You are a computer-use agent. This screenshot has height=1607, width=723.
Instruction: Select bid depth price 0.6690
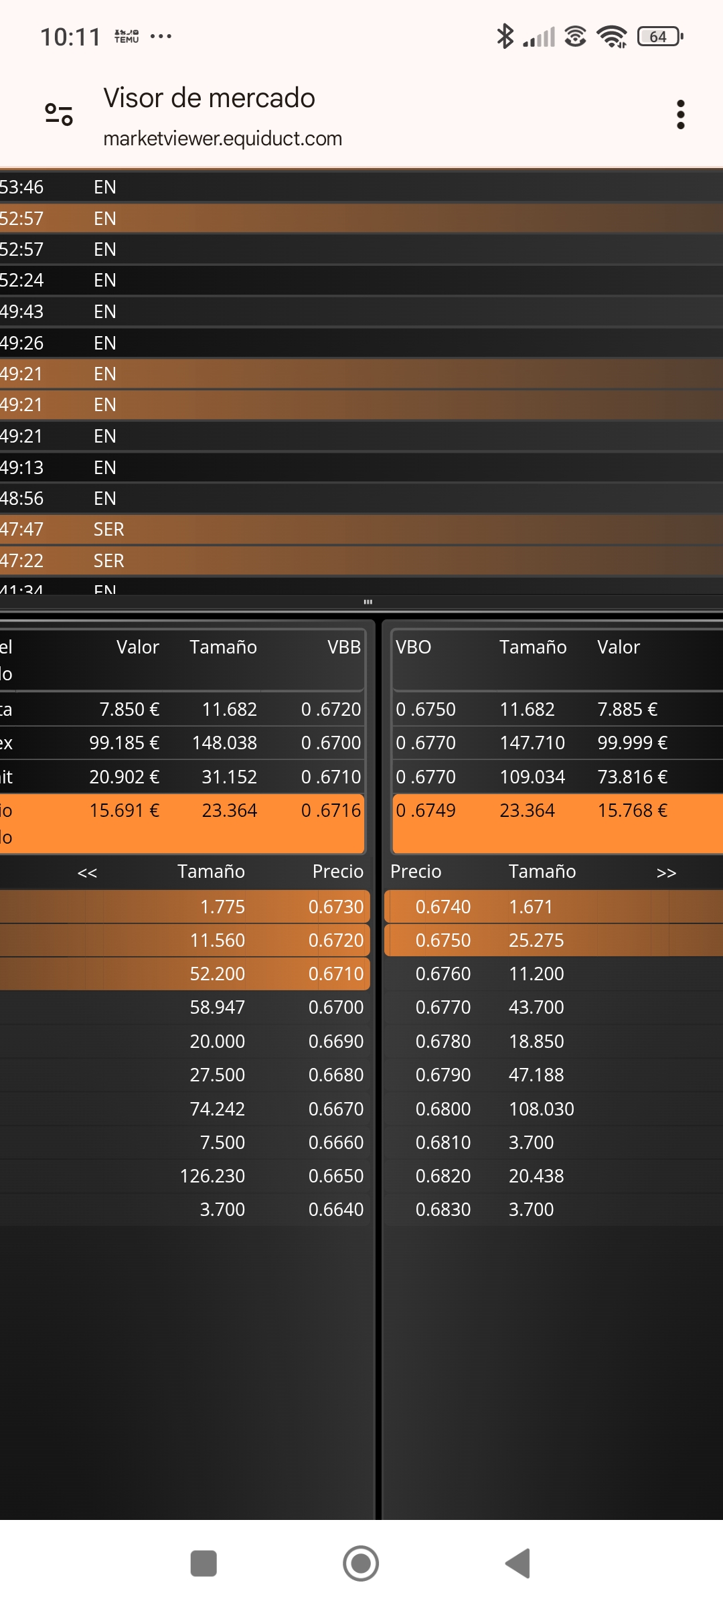[336, 1041]
